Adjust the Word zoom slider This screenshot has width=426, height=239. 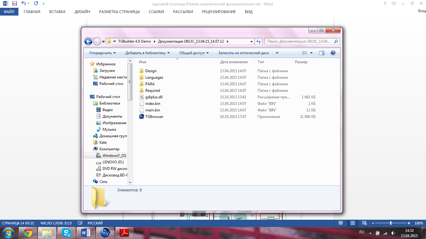pos(391,223)
